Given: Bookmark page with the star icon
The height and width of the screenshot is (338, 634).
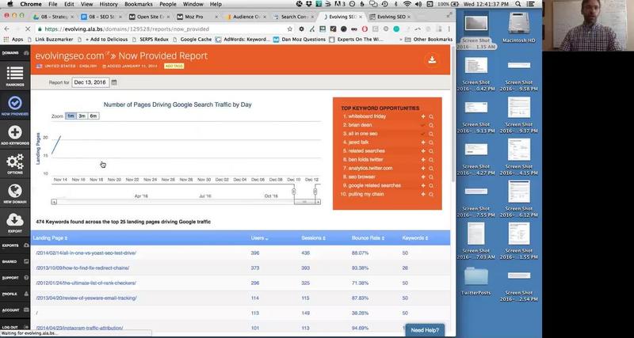Looking at the screenshot, I should point(289,29).
